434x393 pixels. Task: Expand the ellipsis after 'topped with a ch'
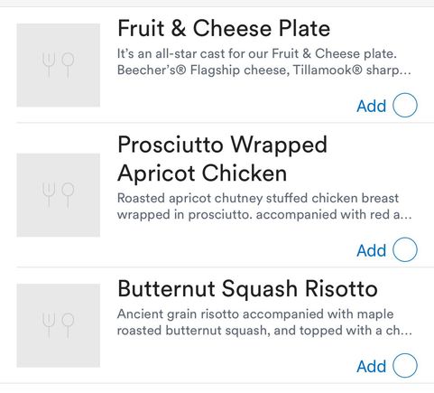406,333
